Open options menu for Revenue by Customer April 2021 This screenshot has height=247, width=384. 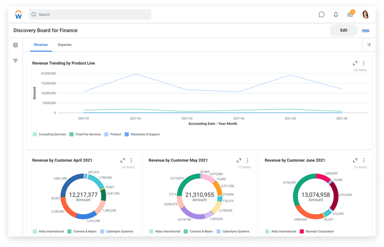point(131,160)
